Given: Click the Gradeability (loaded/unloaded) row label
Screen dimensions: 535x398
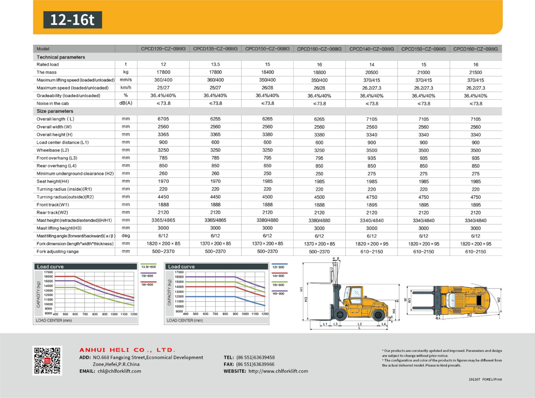Looking at the screenshot, I should pos(68,96).
